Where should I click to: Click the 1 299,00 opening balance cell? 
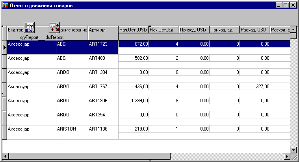pos(134,101)
